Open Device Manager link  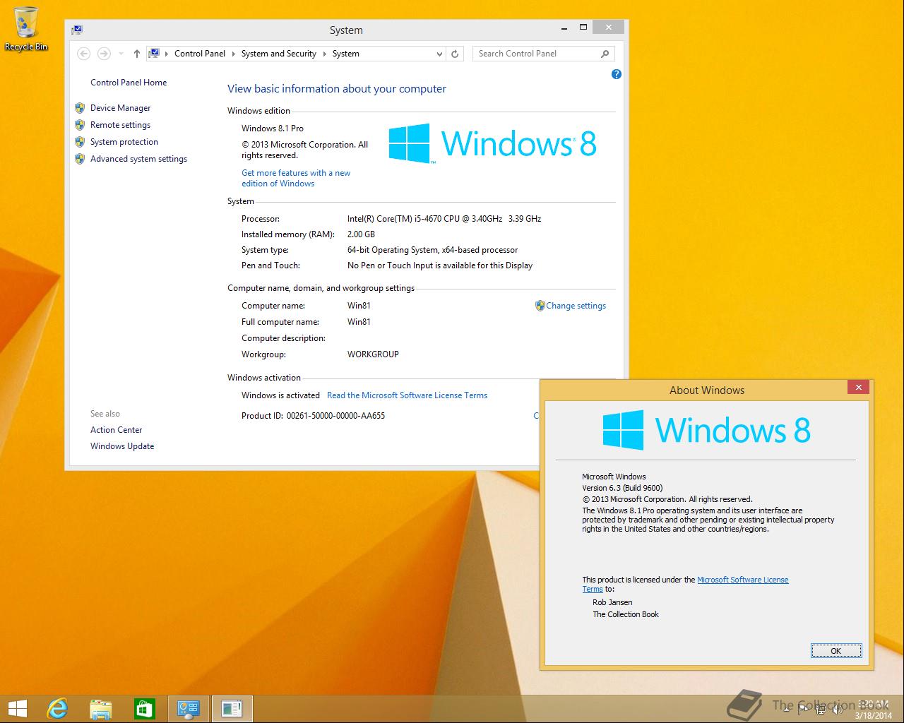tap(121, 108)
